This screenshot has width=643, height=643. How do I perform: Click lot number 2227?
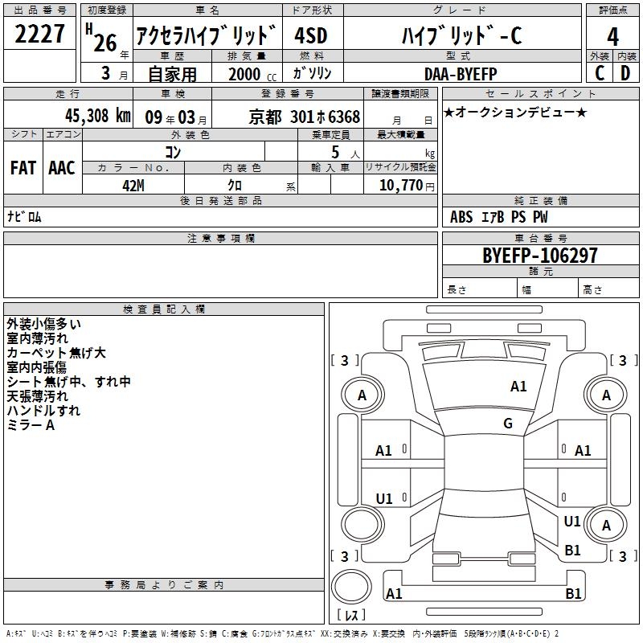pyautogui.click(x=39, y=34)
